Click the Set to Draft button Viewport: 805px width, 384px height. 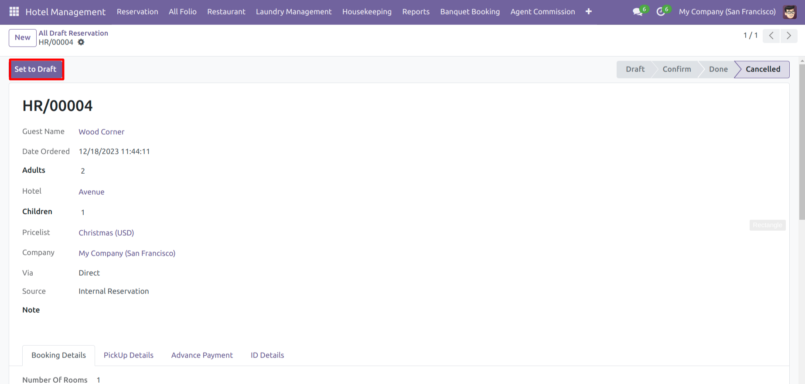coord(36,69)
